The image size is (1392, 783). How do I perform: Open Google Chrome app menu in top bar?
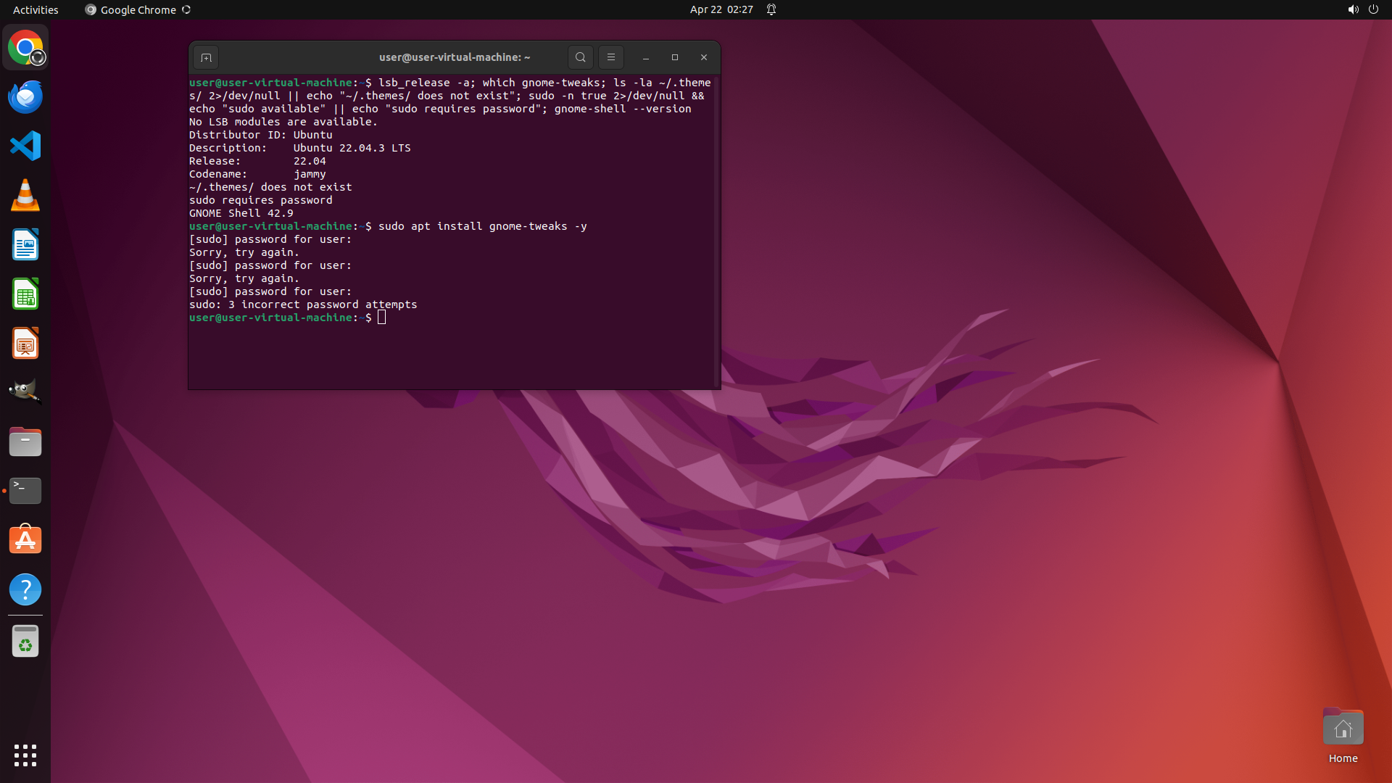click(x=138, y=9)
